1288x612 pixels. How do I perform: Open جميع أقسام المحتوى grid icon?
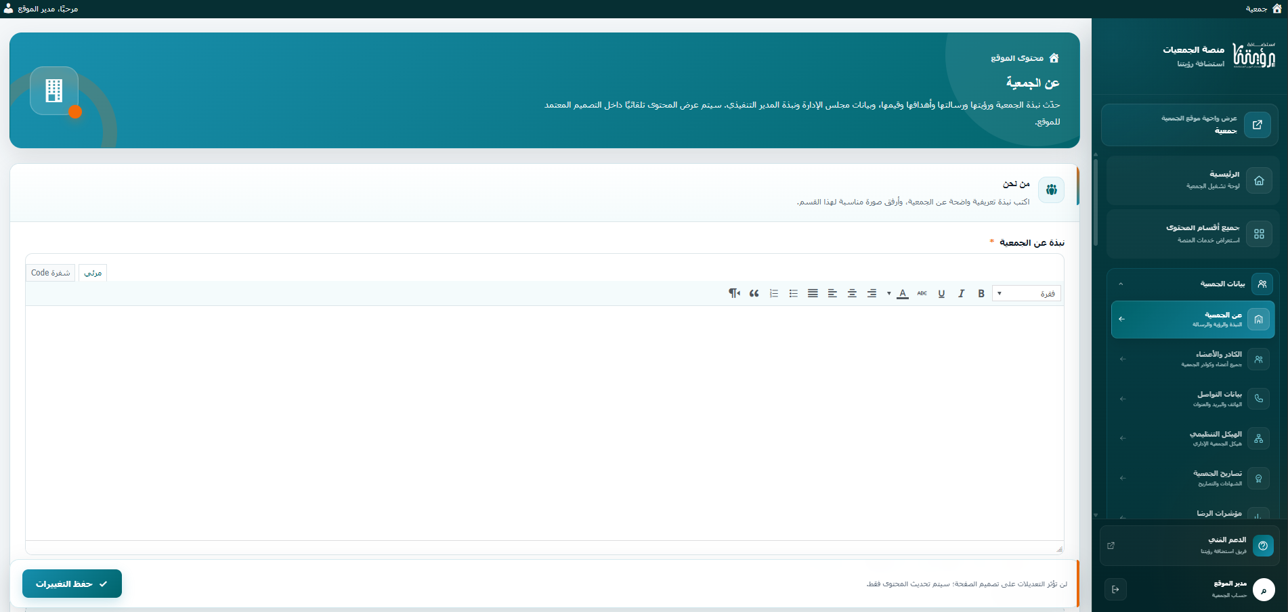[1259, 234]
